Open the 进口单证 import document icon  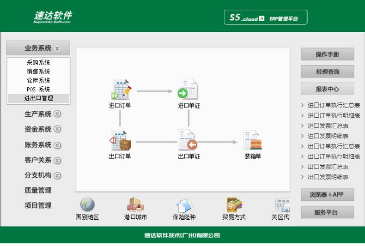(188, 90)
